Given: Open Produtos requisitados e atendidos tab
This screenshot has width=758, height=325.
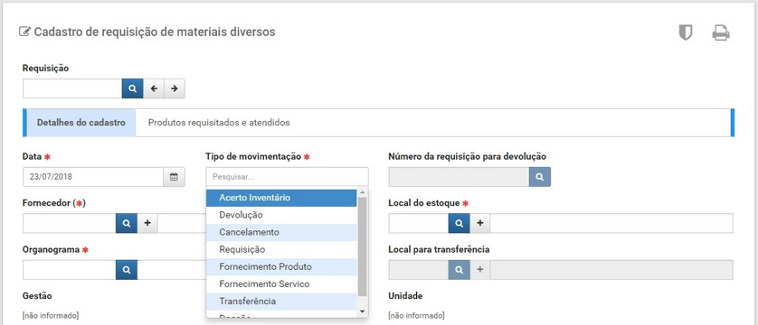Looking at the screenshot, I should (219, 123).
